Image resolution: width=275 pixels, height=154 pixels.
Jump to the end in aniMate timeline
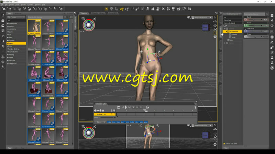130,107
